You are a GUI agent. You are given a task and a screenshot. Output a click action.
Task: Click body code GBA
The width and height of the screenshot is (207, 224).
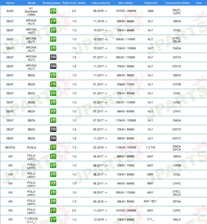pos(150,11)
